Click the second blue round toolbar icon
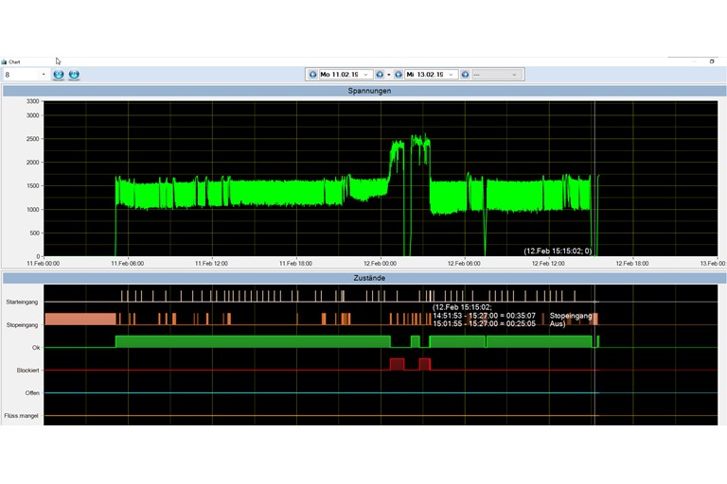Screen dimensions: 727x484 click(74, 75)
